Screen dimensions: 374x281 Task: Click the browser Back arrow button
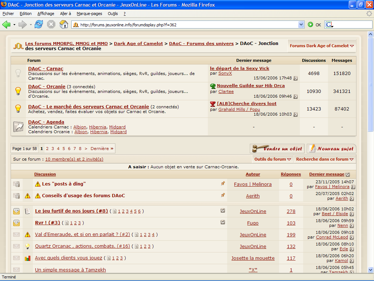7,25
